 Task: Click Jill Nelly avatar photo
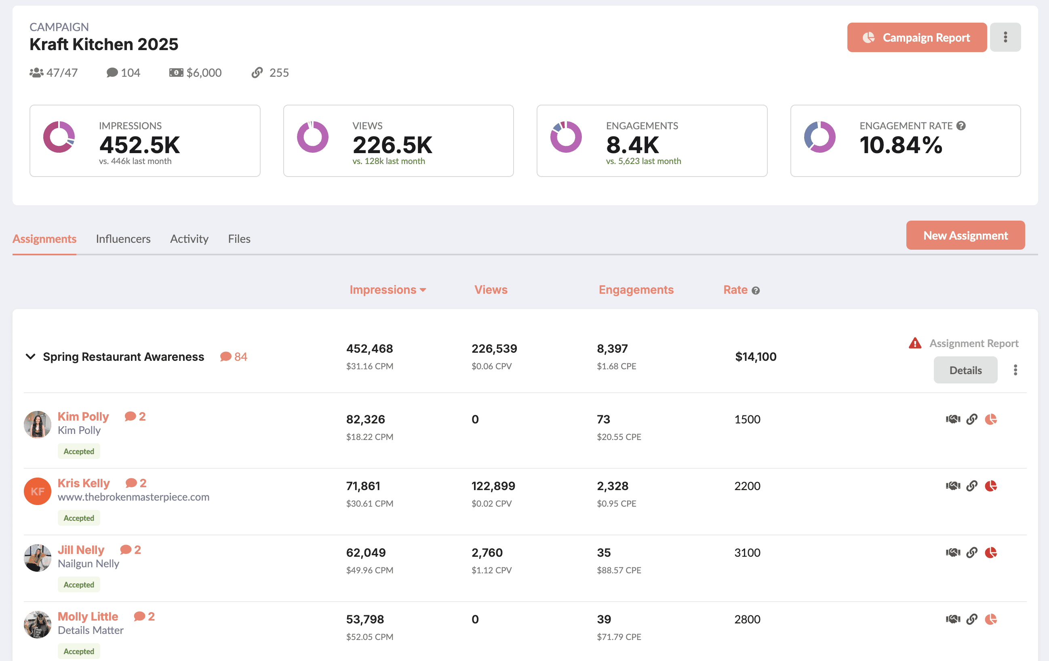(38, 558)
